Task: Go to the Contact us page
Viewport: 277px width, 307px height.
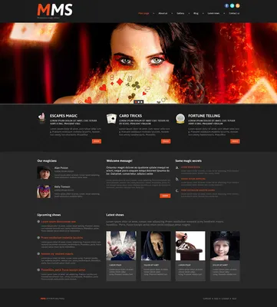Action: click(234, 13)
